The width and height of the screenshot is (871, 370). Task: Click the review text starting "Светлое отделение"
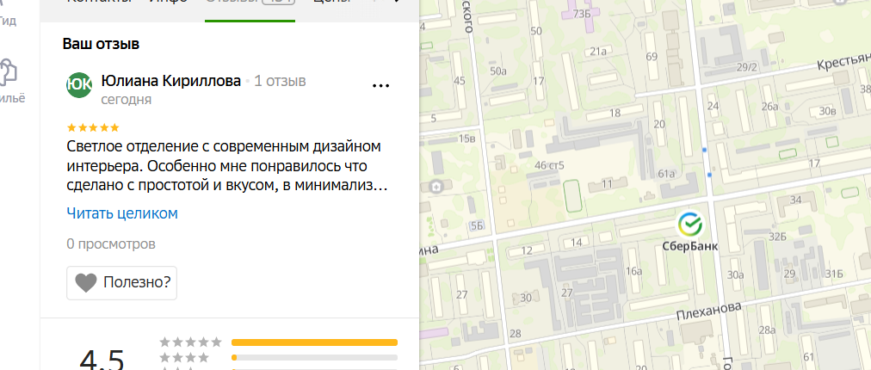226,166
